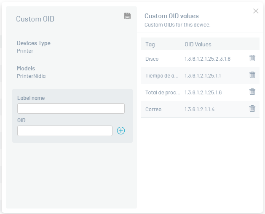Click OID value 1.3.6.1.2.1.25.1.6
The height and width of the screenshot is (214, 265).
click(203, 92)
